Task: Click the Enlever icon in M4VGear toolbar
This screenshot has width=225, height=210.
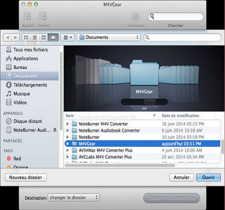Action: tap(43, 16)
